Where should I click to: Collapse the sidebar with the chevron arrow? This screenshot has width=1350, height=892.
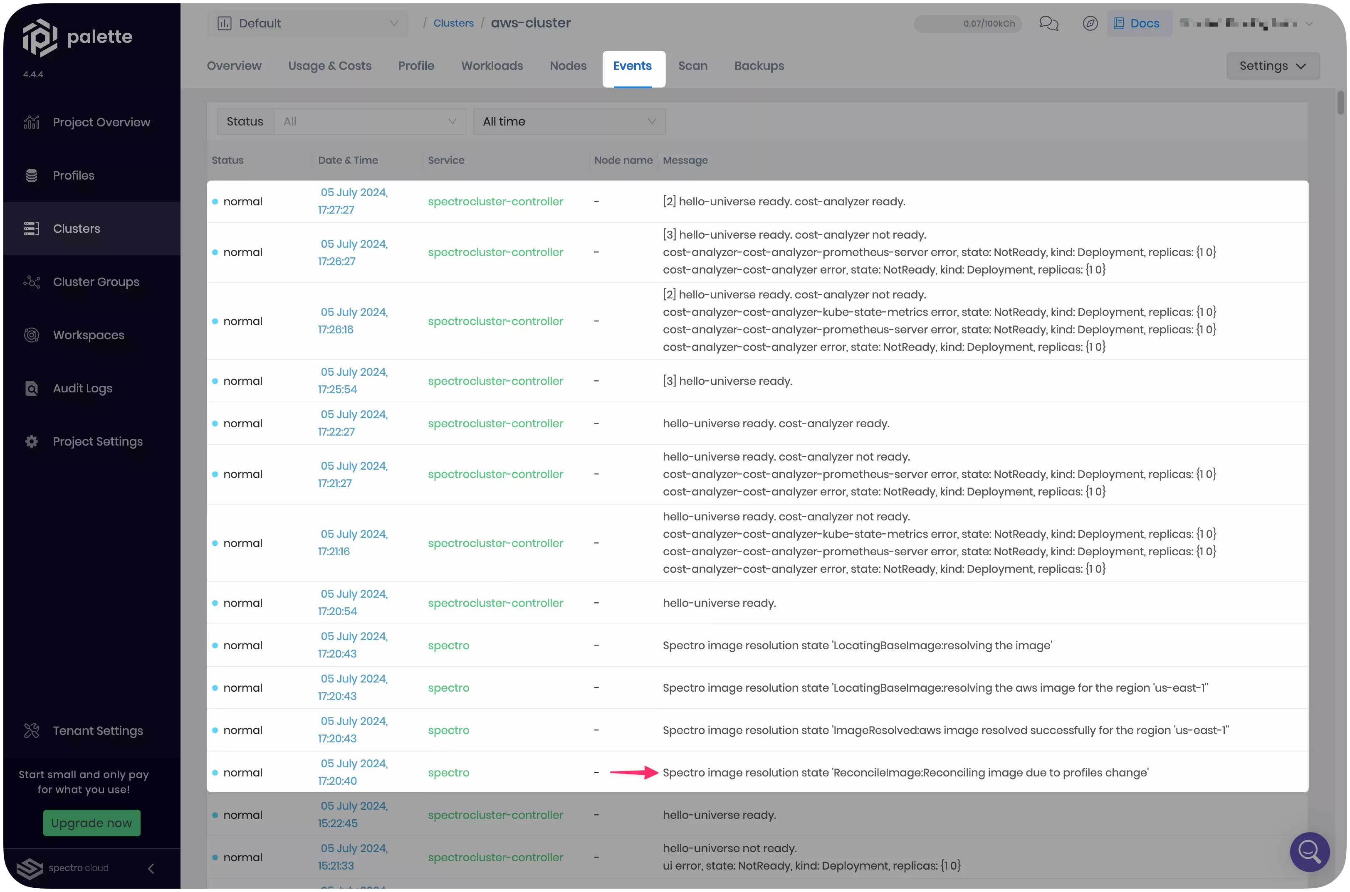[151, 869]
